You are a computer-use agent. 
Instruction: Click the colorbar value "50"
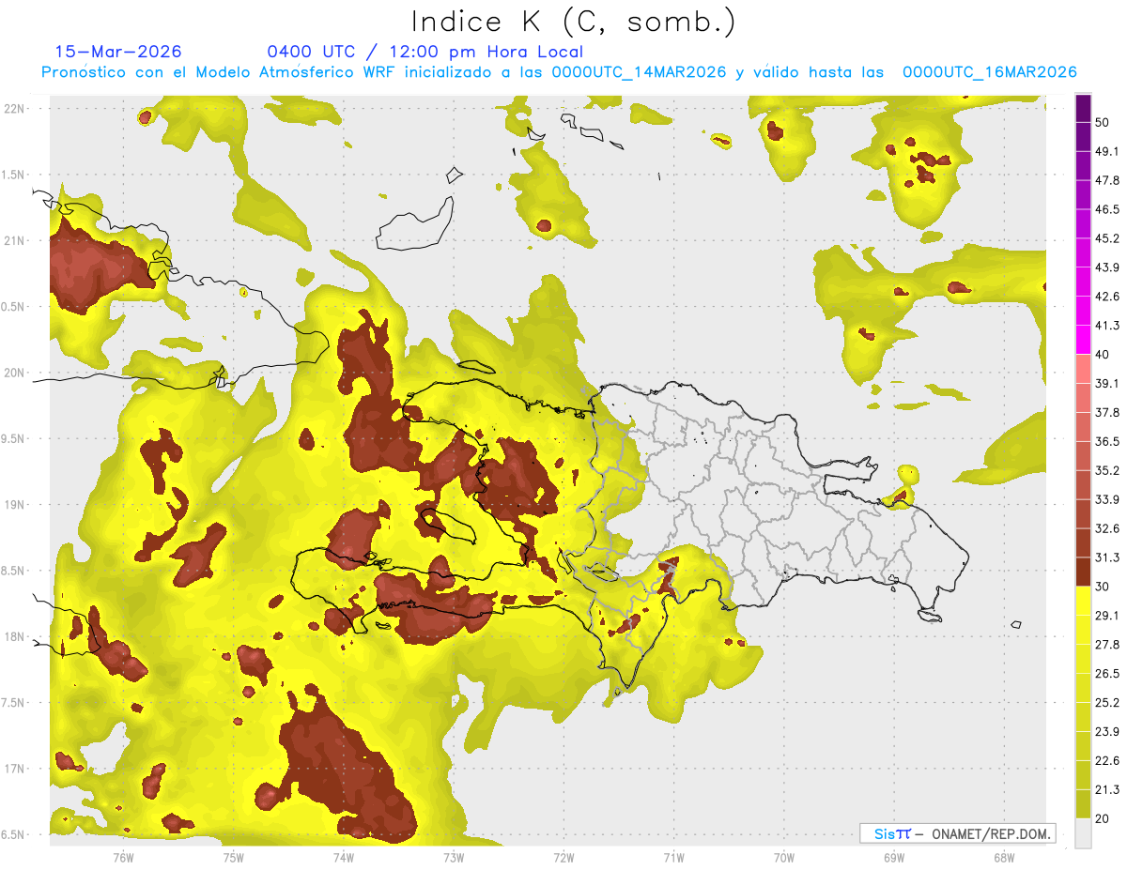(1103, 122)
